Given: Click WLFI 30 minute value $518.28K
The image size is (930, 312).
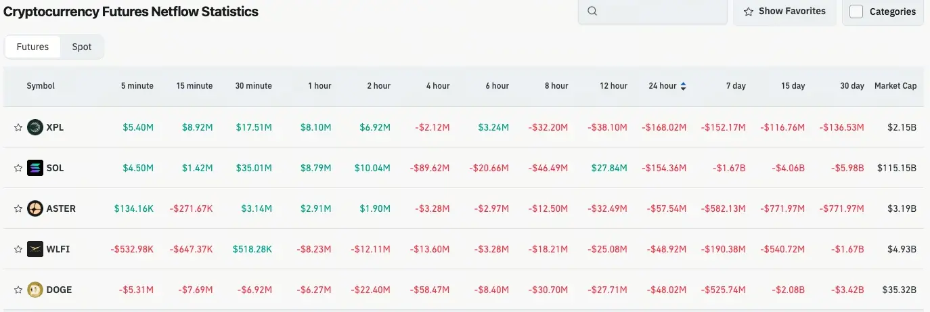Looking at the screenshot, I should tap(252, 249).
